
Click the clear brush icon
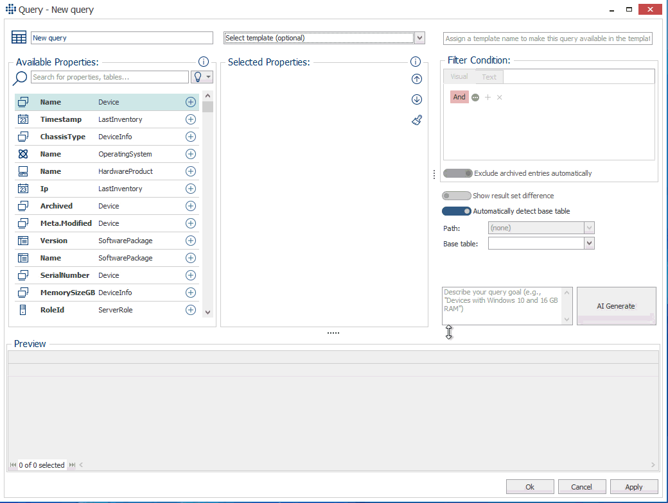pos(416,120)
